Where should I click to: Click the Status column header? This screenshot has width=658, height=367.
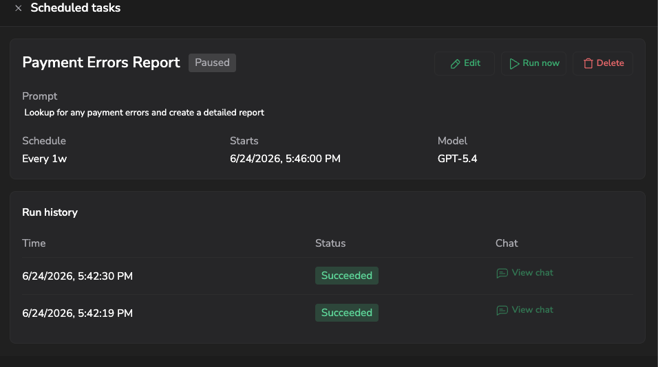click(330, 243)
